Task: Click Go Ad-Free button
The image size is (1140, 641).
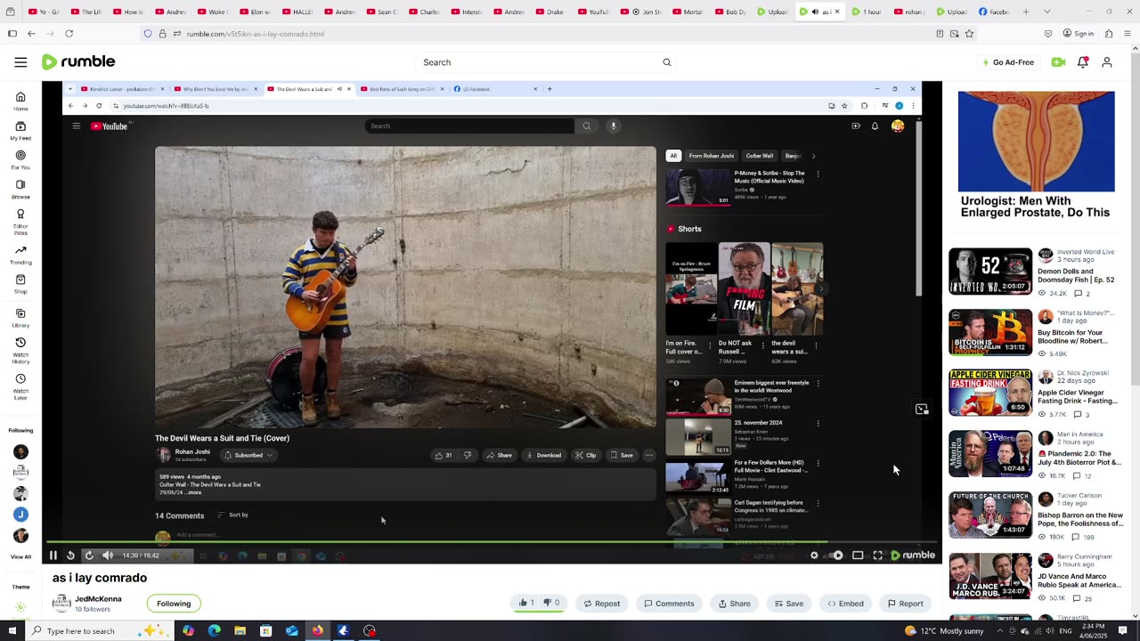Action: coord(1008,62)
